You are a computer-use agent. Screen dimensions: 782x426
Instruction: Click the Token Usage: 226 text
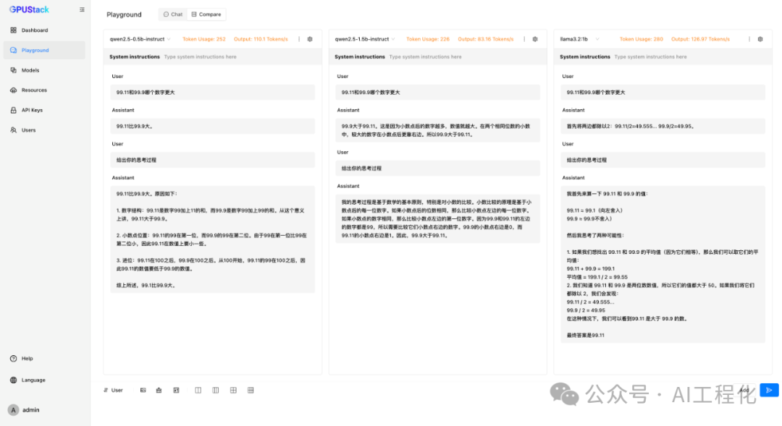[428, 39]
